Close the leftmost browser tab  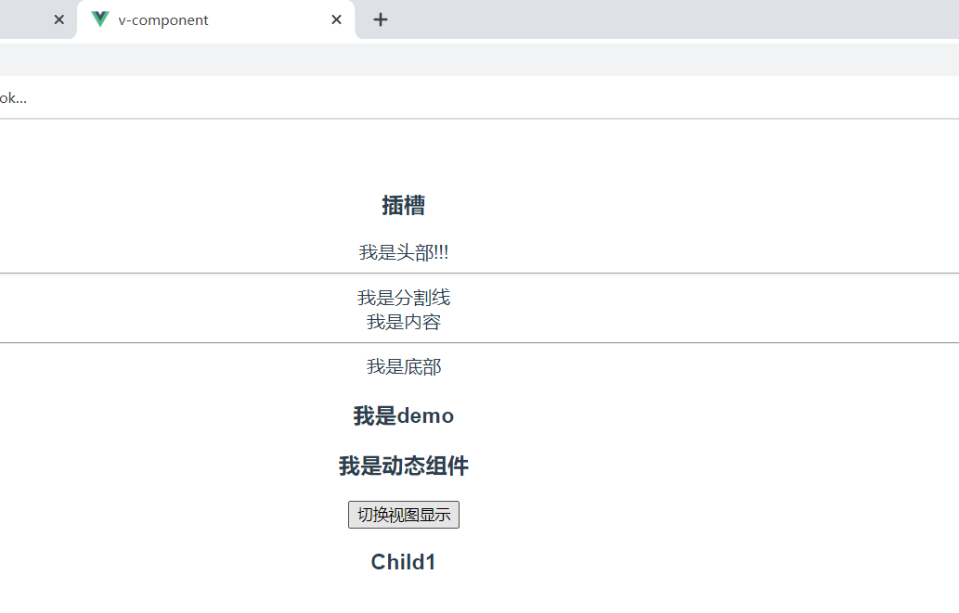pos(58,19)
